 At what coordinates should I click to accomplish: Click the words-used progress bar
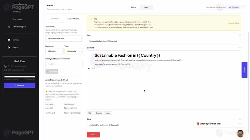click(x=19, y=77)
